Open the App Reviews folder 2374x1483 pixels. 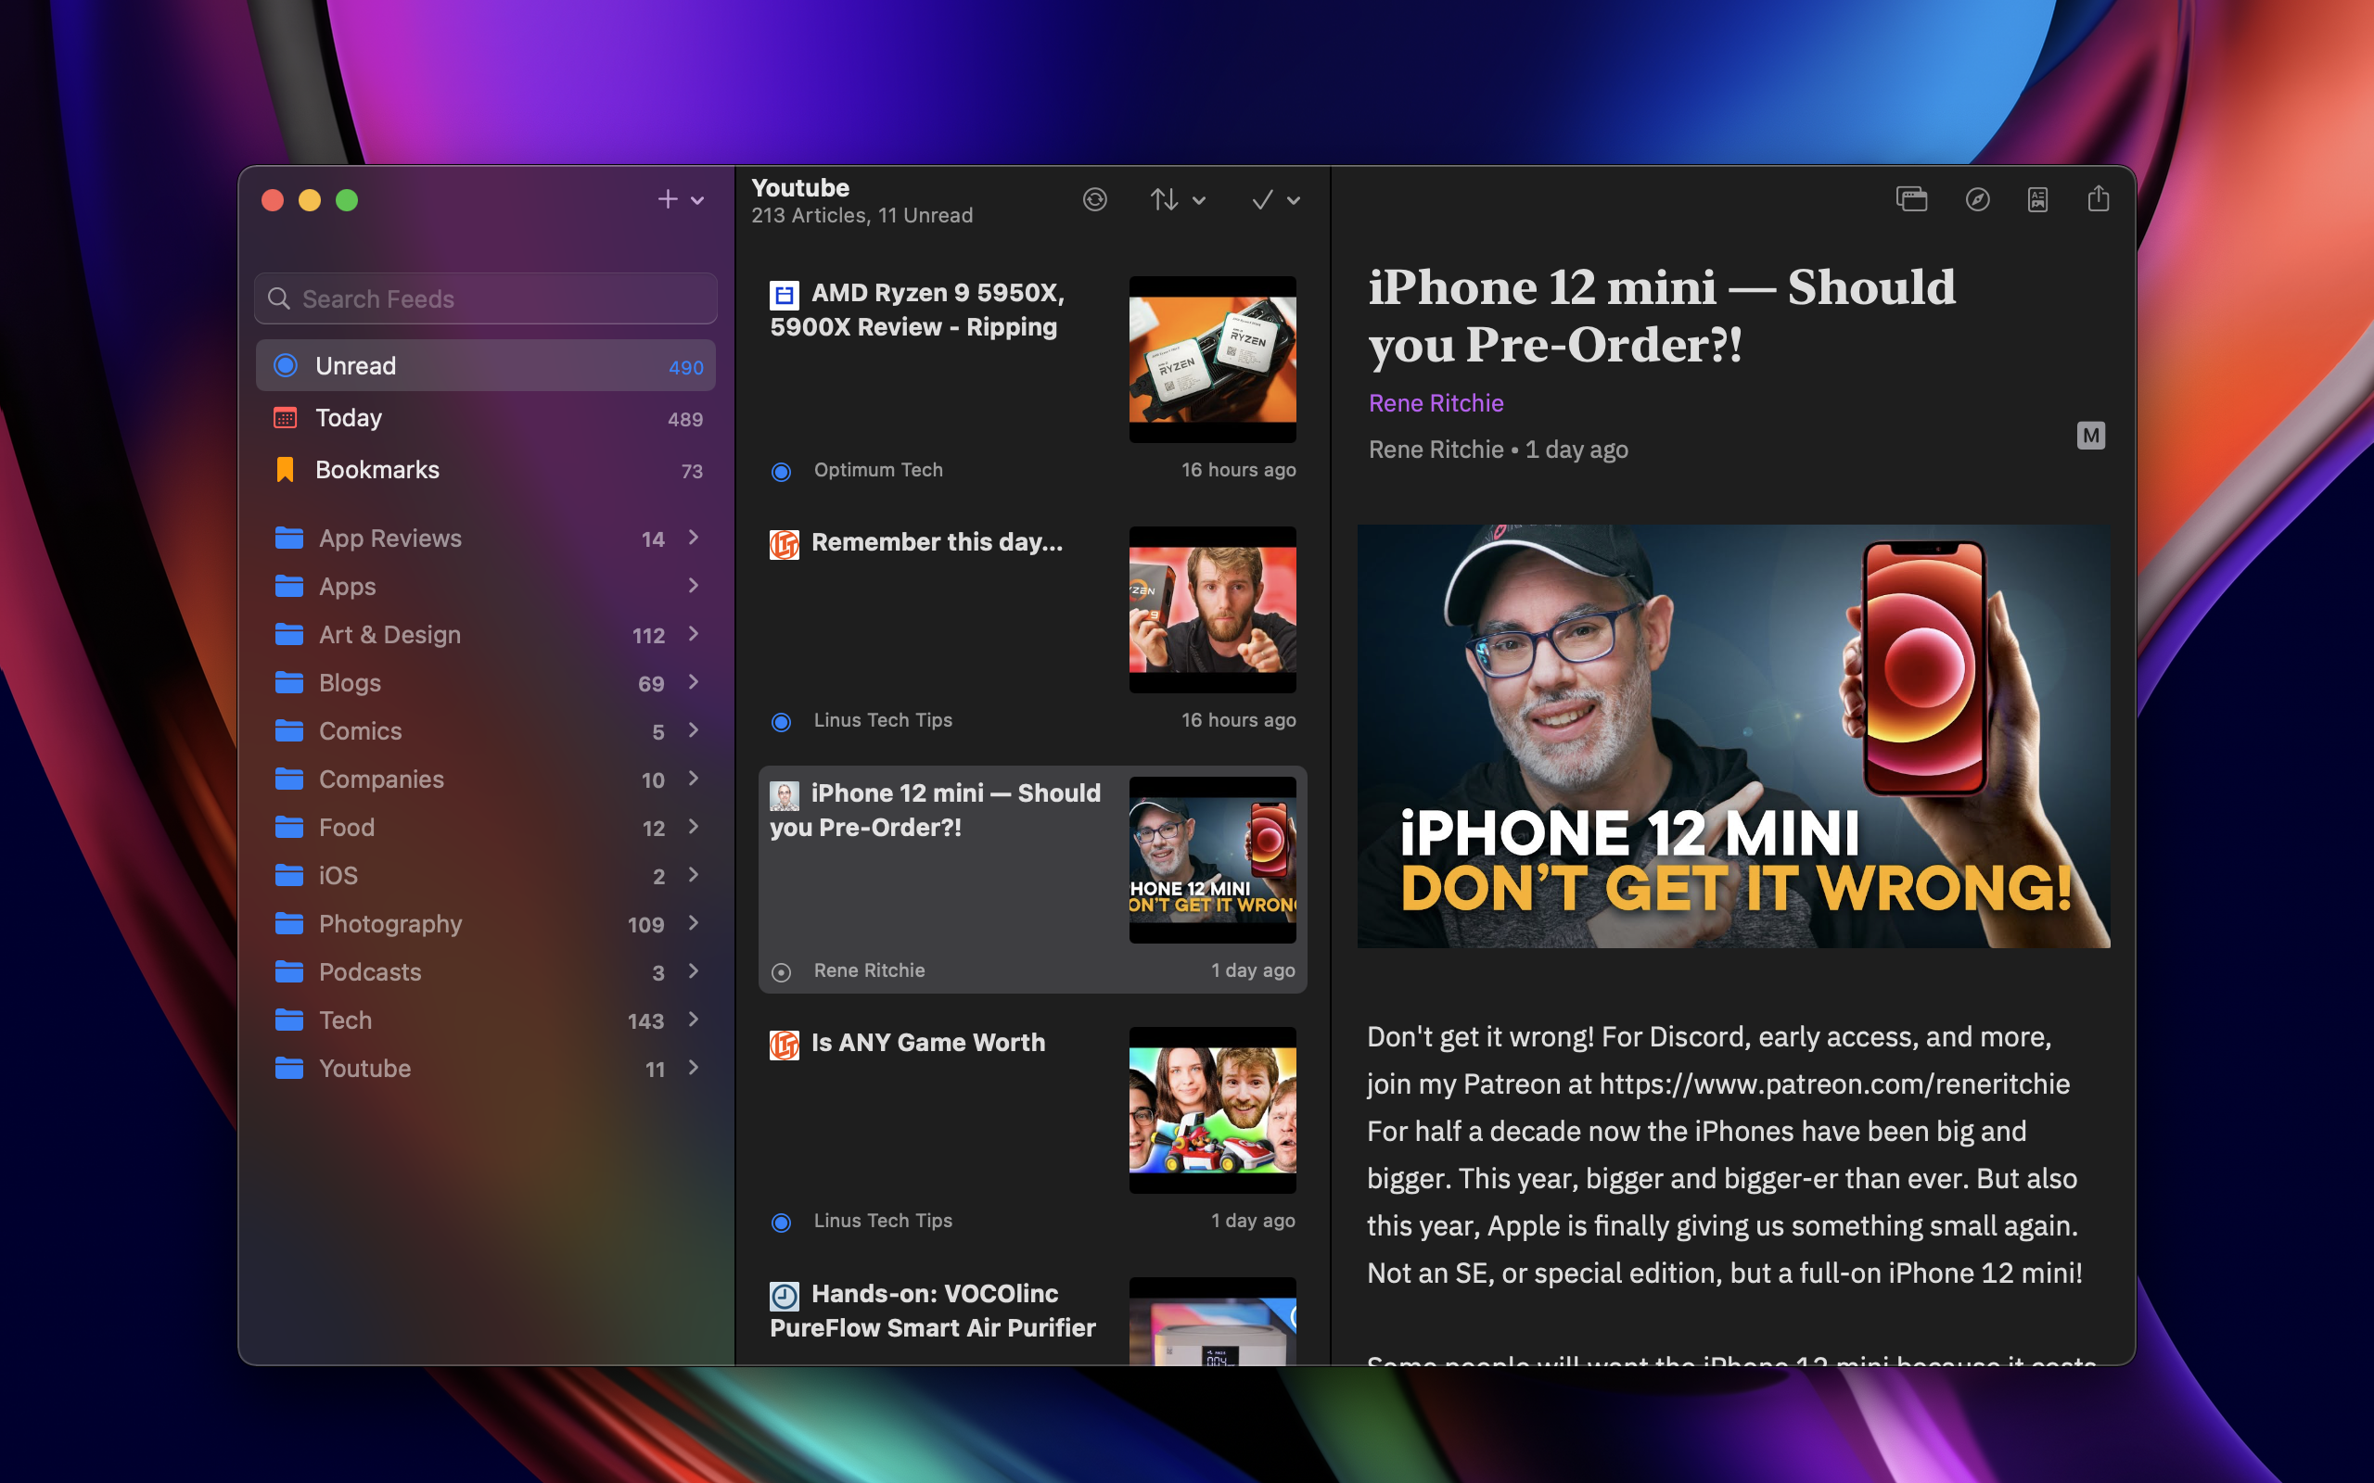[x=486, y=538]
